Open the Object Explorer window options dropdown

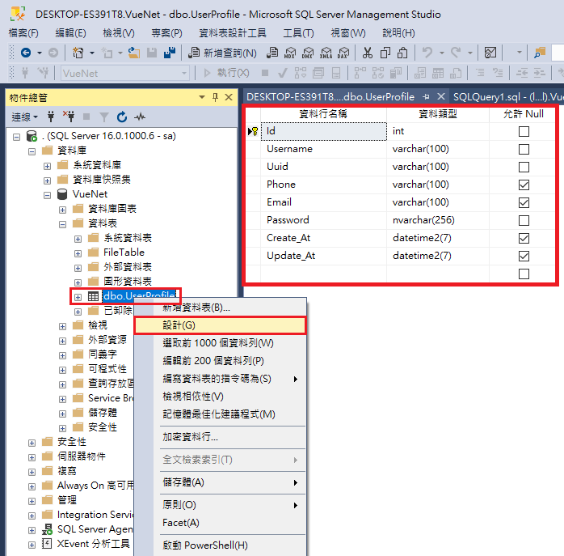pyautogui.click(x=202, y=97)
